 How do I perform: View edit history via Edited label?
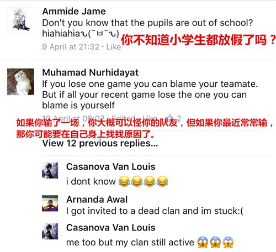[124, 118]
